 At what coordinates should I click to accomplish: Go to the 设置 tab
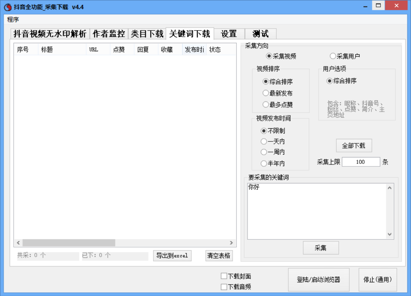tap(229, 34)
